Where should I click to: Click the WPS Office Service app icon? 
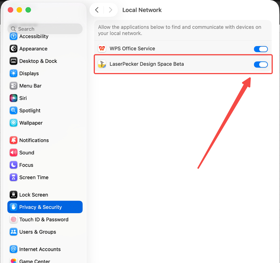coord(102,48)
